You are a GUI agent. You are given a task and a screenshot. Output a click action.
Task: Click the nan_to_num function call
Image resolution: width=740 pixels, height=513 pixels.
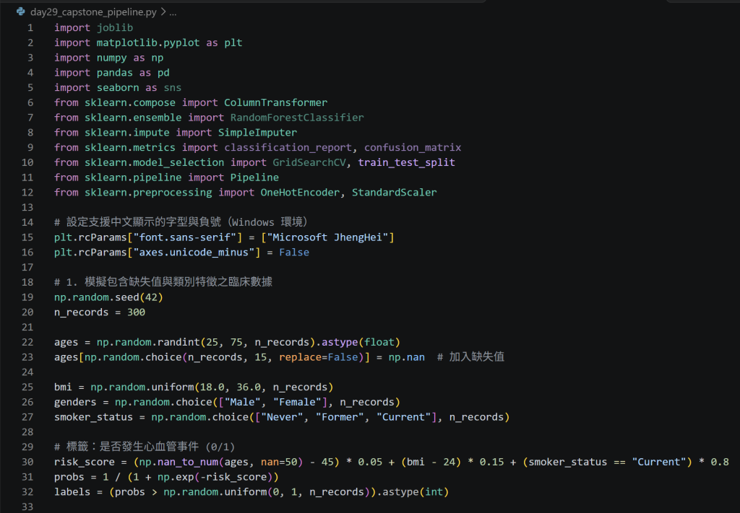point(188,462)
